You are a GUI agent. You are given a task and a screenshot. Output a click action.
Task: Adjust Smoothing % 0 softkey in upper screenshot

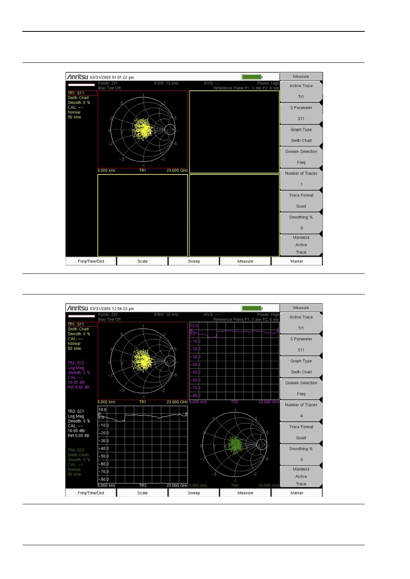(301, 223)
